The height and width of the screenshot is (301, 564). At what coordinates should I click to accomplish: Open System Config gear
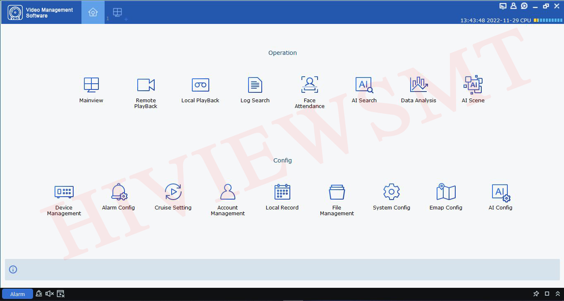tap(391, 192)
